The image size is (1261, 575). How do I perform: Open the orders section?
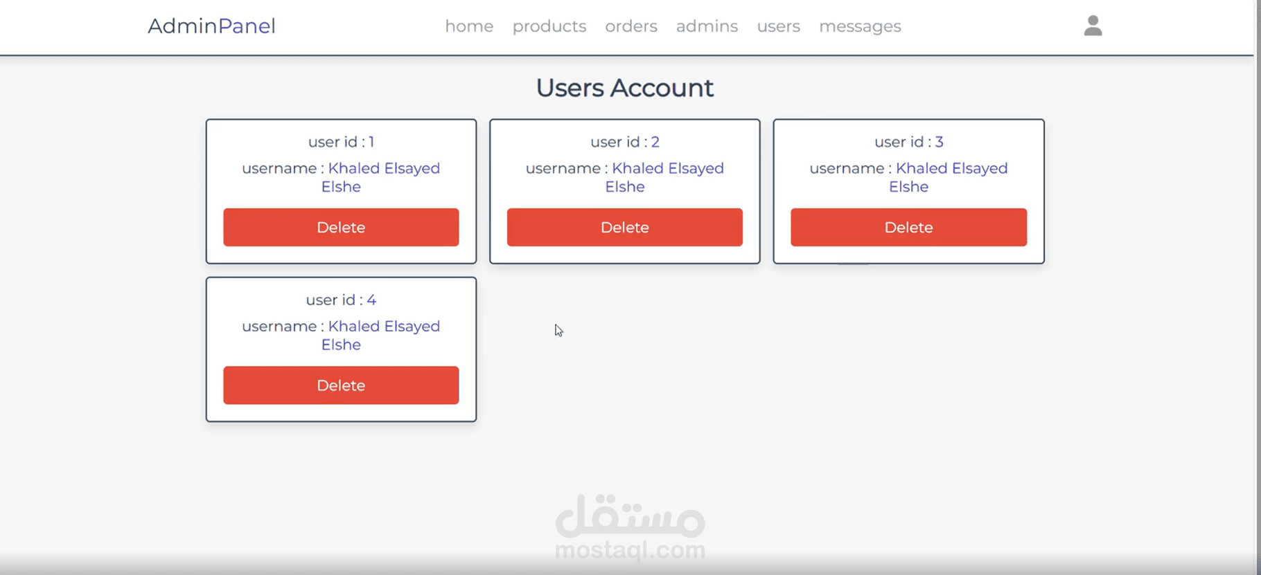(x=631, y=26)
